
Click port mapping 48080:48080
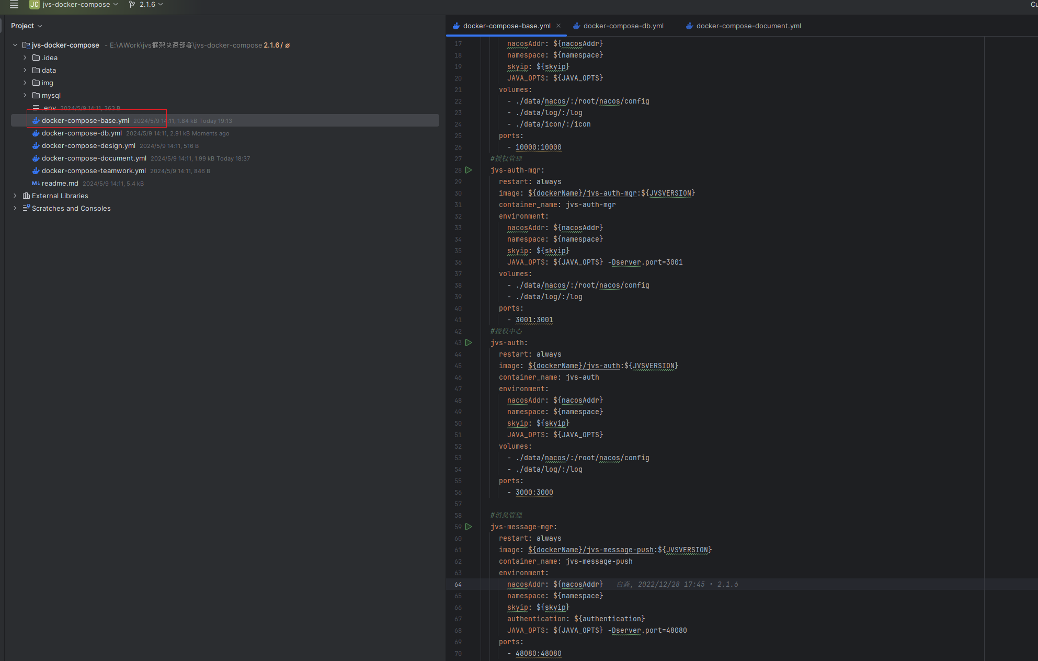coord(538,653)
